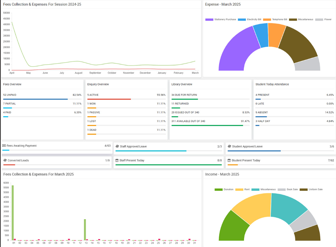Open the Student Present Today label
This screenshot has height=247, width=336.
point(246,160)
